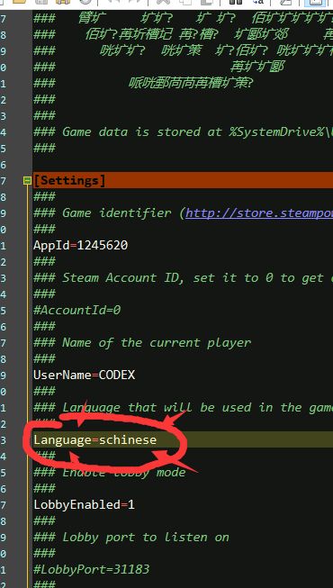
Task: Click the LobbyEnabled=1 line
Action: tap(85, 505)
